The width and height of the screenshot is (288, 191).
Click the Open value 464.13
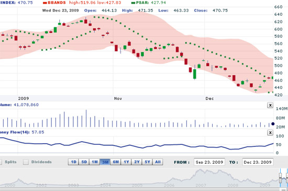pos(109,10)
